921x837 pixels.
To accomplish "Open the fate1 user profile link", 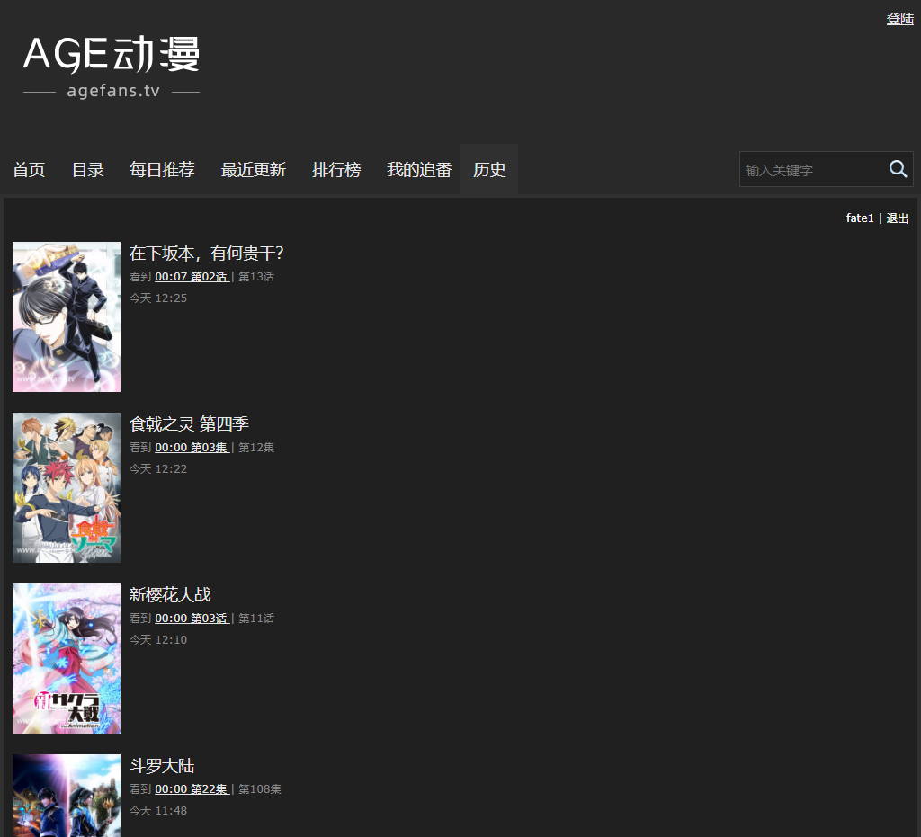I will pyautogui.click(x=860, y=218).
